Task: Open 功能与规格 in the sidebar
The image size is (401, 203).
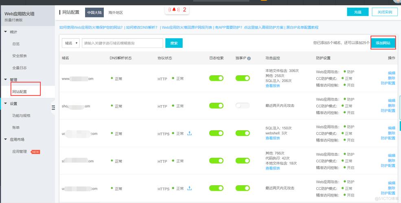Action: (x=21, y=116)
